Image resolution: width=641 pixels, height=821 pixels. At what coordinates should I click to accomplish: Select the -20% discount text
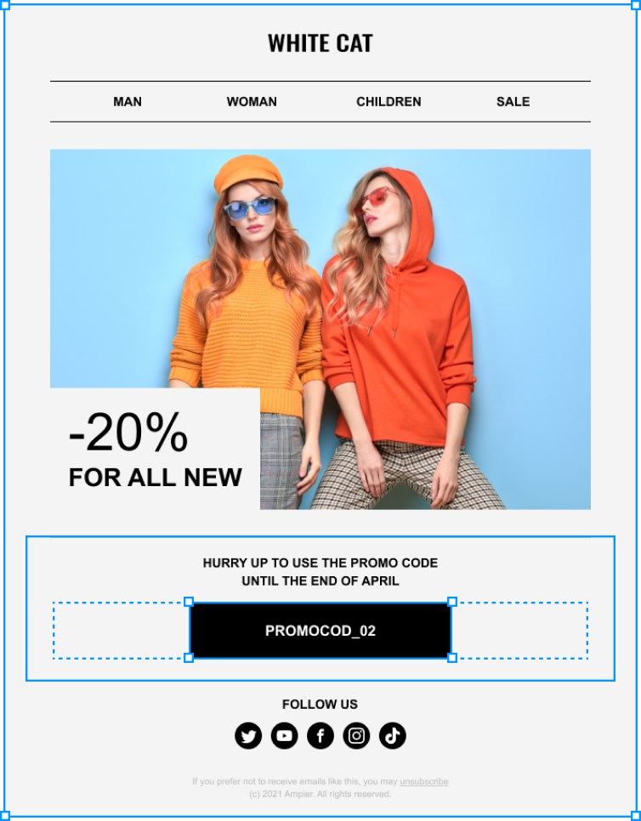(128, 433)
